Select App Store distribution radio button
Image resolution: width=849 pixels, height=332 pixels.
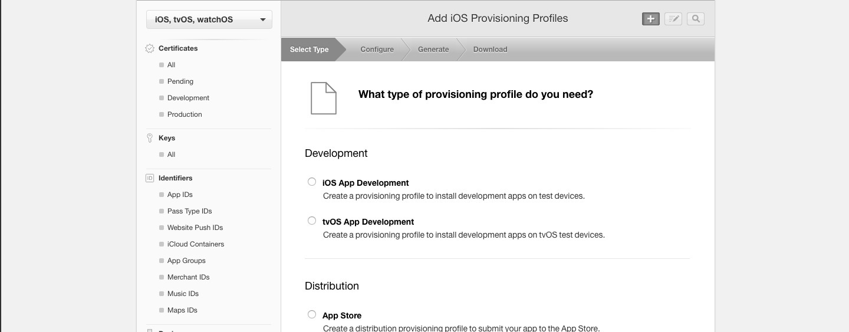pyautogui.click(x=312, y=314)
